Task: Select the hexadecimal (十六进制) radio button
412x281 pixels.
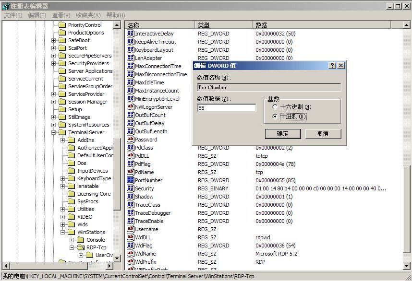Action: pos(275,107)
